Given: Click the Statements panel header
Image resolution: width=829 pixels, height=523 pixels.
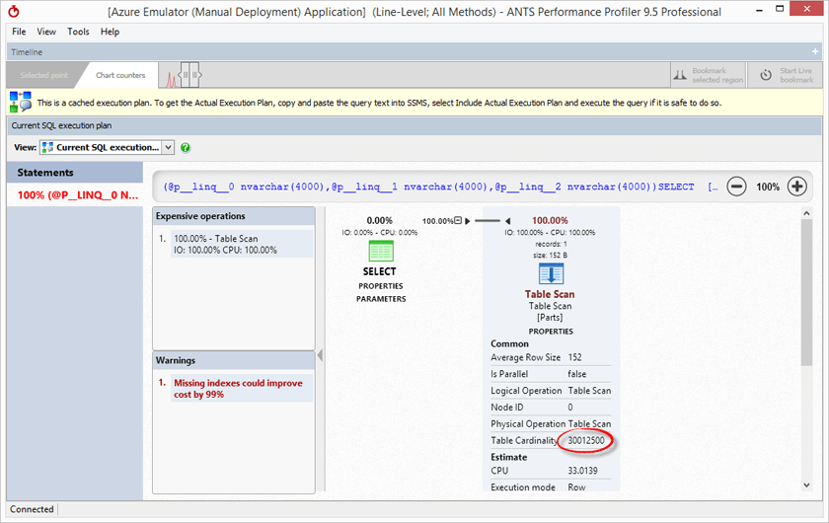Looking at the screenshot, I should click(x=75, y=173).
